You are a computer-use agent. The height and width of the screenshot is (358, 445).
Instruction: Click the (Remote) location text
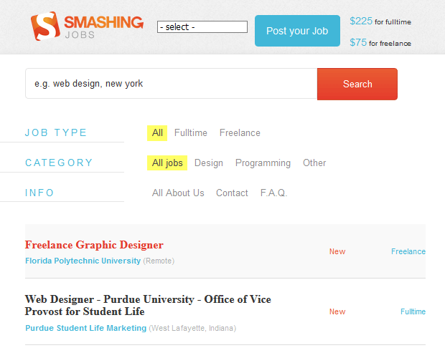(x=159, y=261)
